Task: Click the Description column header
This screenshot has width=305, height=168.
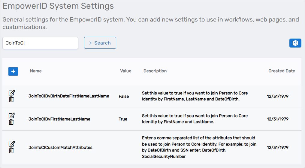Action: [x=155, y=71]
